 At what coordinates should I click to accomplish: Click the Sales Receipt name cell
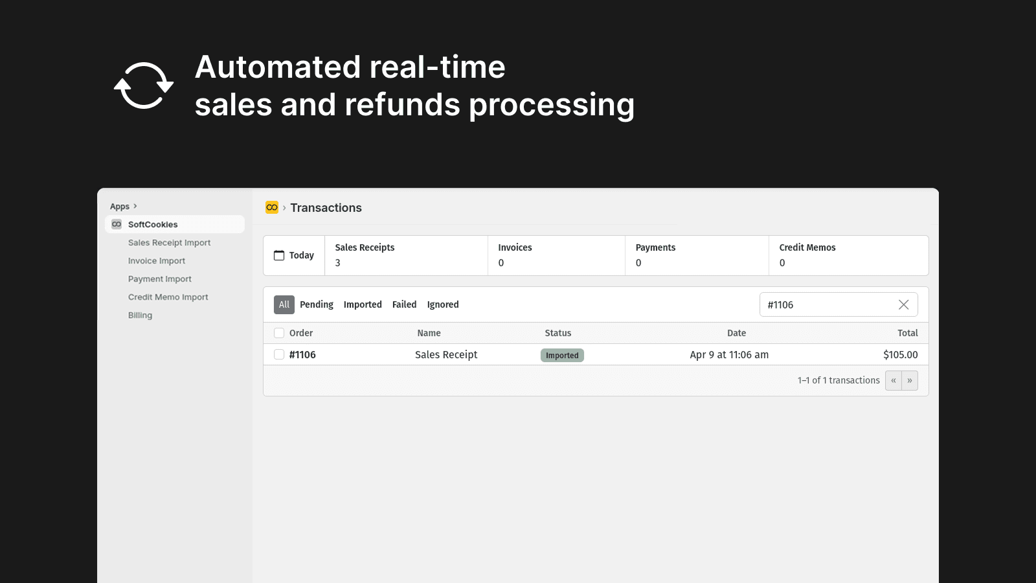pos(446,354)
